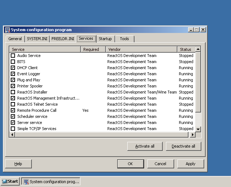Select the Remote Procedure Call name
This screenshot has width=231, height=187.
(37, 110)
